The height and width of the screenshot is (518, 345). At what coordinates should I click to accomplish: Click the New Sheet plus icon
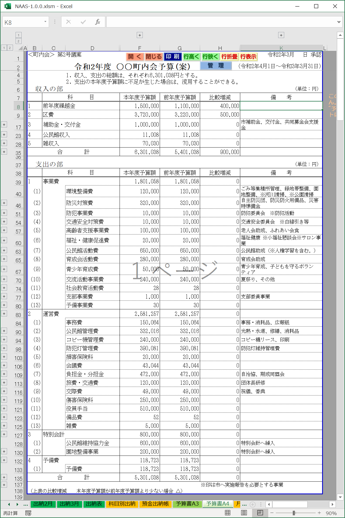coord(253,504)
